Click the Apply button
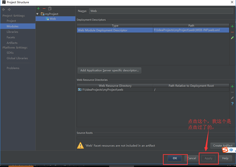Viewport: 236px width, 167px height. [x=208, y=158]
